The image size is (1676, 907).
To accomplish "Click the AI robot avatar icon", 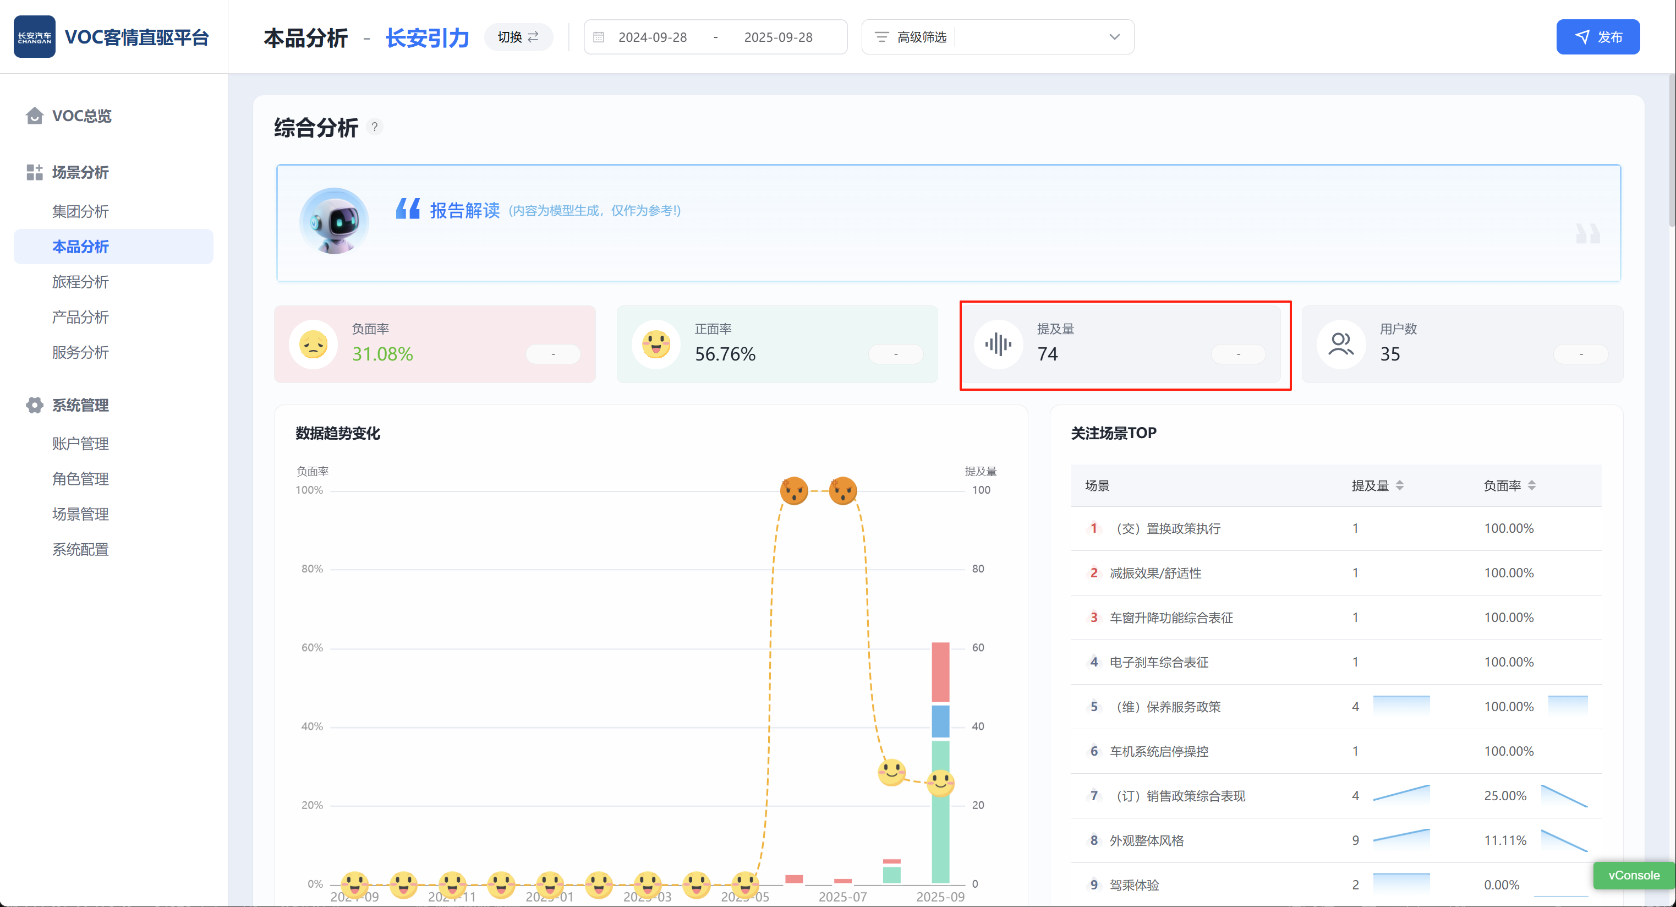I will [x=335, y=221].
